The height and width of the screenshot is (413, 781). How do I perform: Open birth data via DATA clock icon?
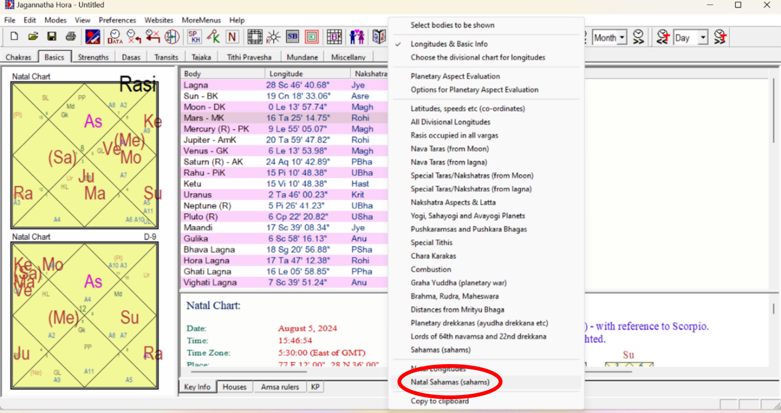115,37
